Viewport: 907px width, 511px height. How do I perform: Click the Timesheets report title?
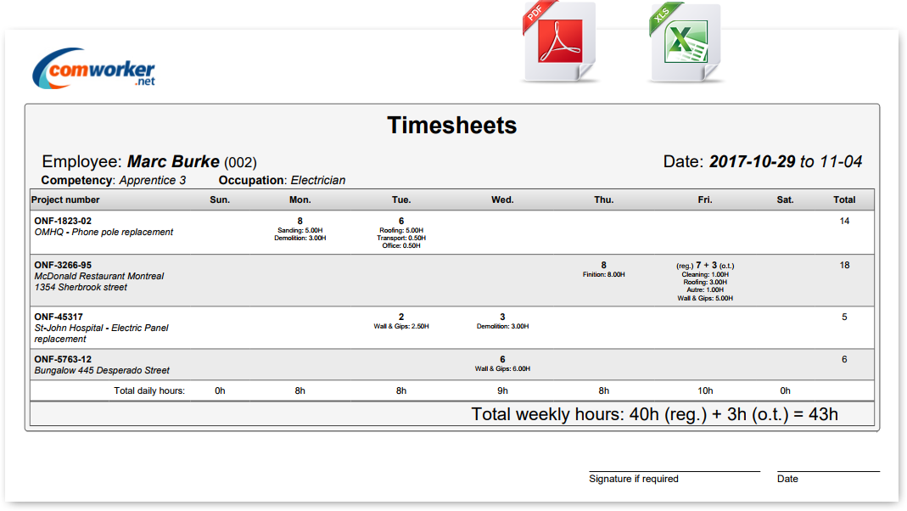click(x=451, y=126)
